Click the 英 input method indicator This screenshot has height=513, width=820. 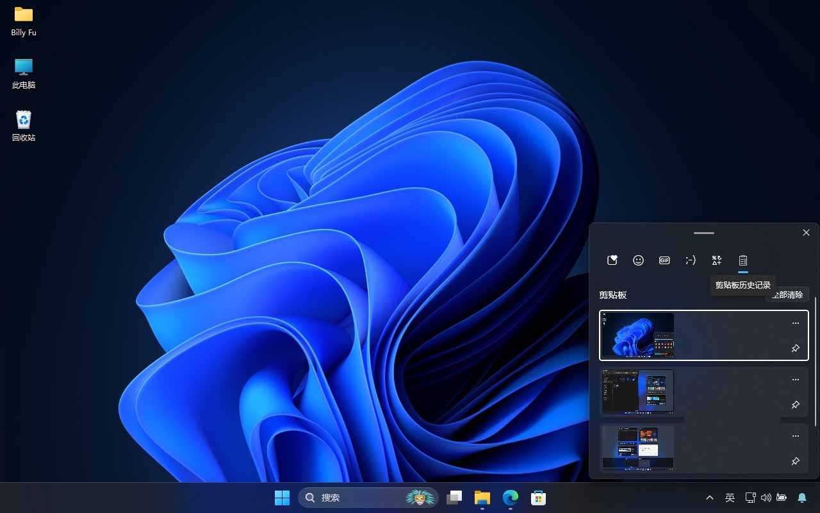pyautogui.click(x=730, y=498)
